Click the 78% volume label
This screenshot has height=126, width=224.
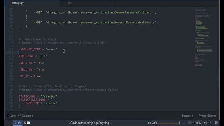(154, 123)
